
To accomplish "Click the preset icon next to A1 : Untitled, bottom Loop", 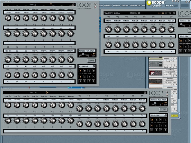I will pos(166,115).
